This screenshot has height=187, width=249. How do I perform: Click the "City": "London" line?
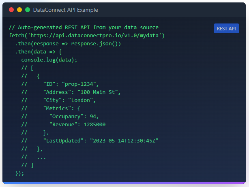[x=58, y=100]
